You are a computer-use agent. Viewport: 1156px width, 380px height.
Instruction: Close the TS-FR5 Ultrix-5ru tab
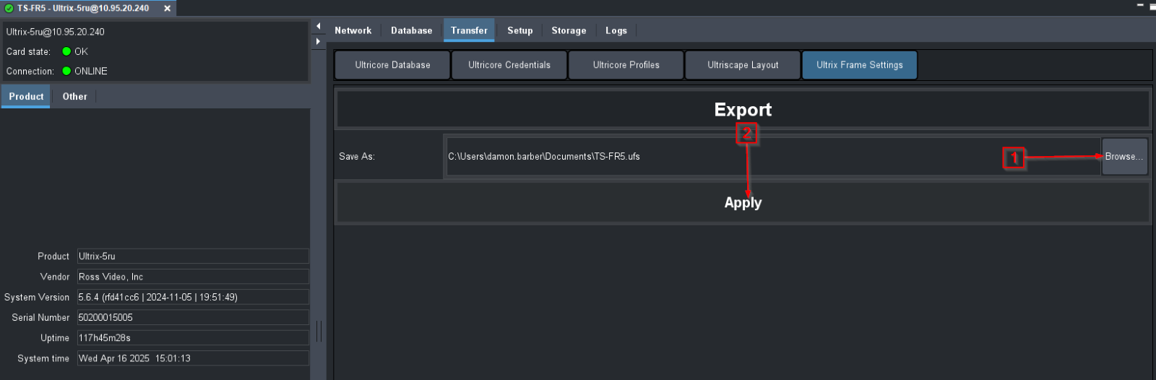point(167,9)
